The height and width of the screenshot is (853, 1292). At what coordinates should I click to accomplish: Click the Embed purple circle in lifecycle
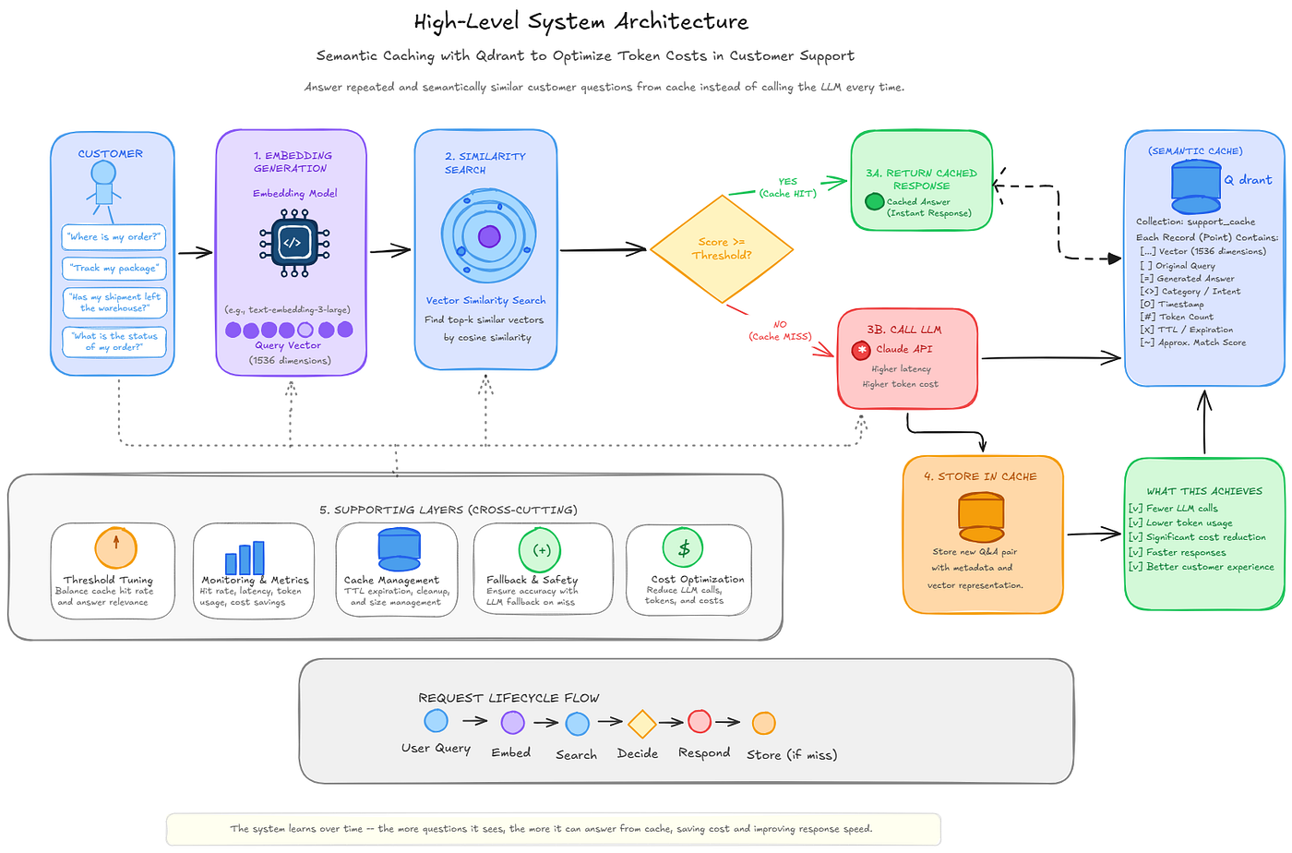[513, 723]
